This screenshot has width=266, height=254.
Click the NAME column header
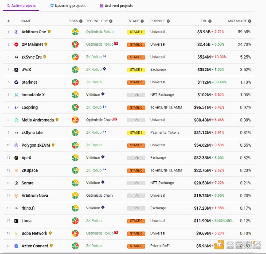click(x=26, y=21)
